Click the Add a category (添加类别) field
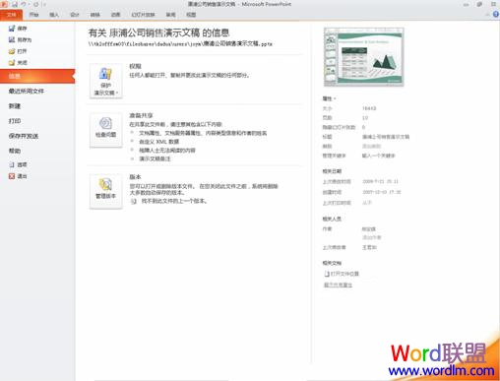The height and width of the screenshot is (381, 500). [x=371, y=146]
